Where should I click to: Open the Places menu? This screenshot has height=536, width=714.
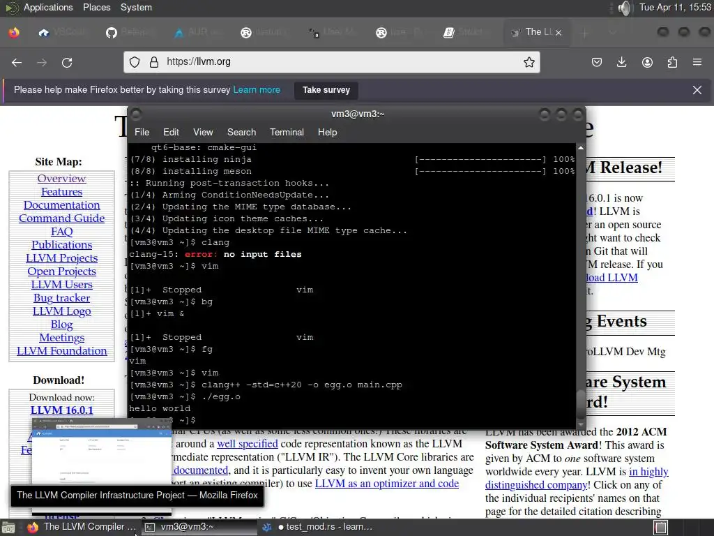click(x=96, y=7)
